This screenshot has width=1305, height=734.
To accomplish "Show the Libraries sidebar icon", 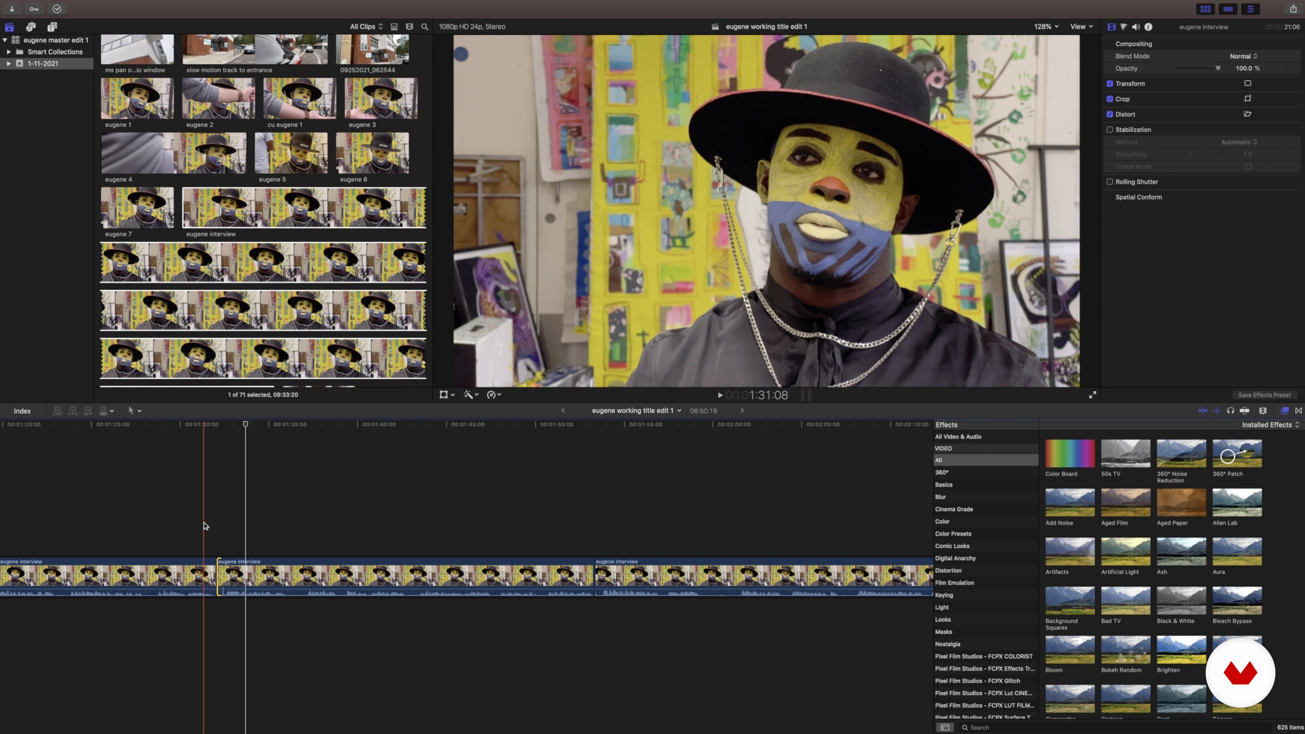I will pyautogui.click(x=9, y=27).
